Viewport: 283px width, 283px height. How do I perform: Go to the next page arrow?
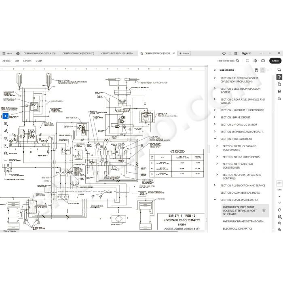point(279,203)
